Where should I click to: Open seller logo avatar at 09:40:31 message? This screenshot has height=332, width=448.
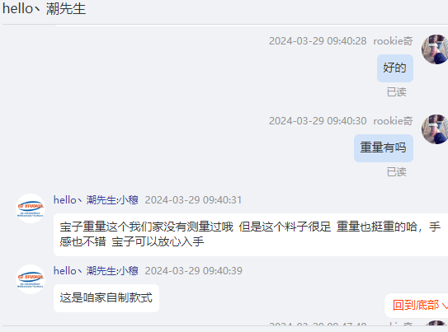pyautogui.click(x=31, y=208)
